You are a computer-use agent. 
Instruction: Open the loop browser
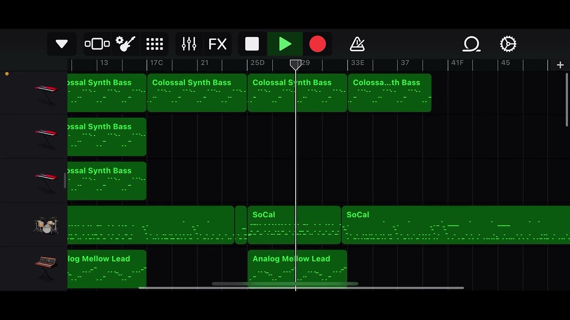click(472, 44)
